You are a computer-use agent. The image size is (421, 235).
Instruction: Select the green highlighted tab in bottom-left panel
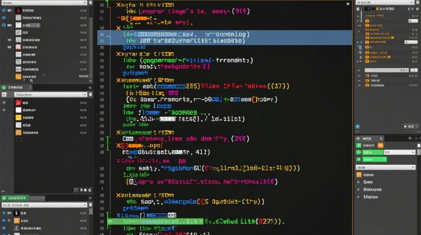(x=15, y=198)
